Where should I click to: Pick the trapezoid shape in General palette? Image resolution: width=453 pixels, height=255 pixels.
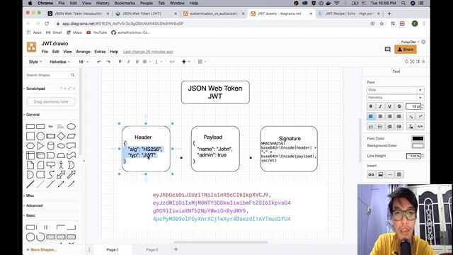pos(61,156)
